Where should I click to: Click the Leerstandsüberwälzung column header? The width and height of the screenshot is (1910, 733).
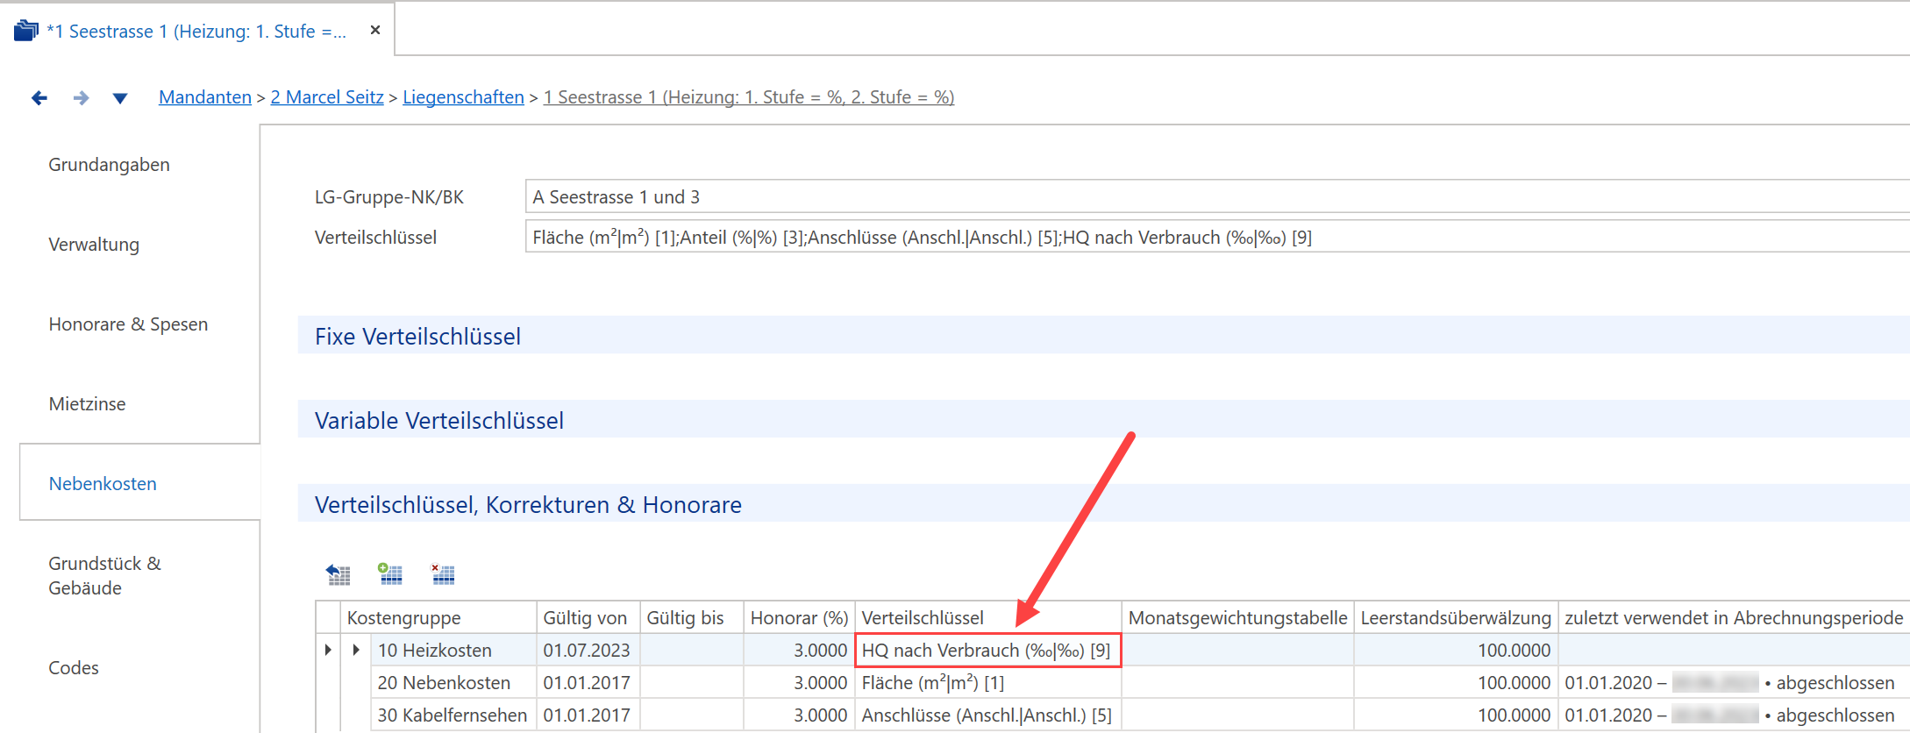coord(1456,617)
